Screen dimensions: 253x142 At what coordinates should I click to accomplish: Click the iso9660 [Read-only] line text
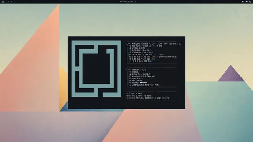[x=155, y=57]
